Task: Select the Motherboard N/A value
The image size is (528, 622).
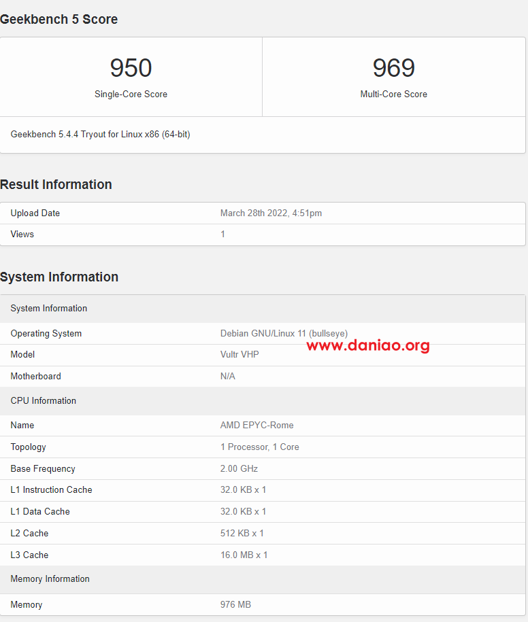Action: [x=228, y=376]
